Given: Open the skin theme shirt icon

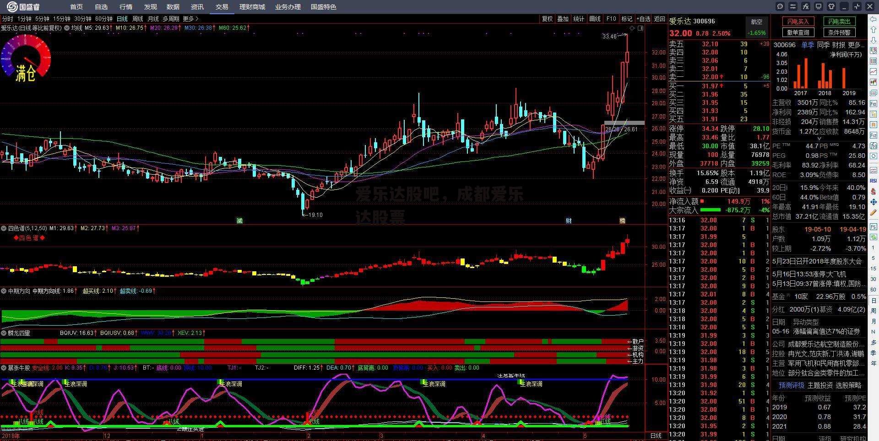Looking at the screenshot, I should coord(832,6).
